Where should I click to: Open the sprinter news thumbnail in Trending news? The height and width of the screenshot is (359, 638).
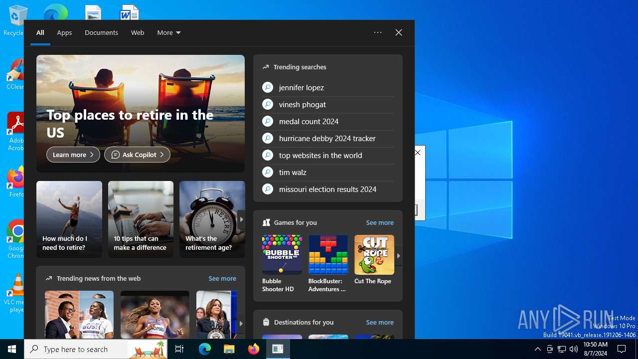(x=155, y=315)
